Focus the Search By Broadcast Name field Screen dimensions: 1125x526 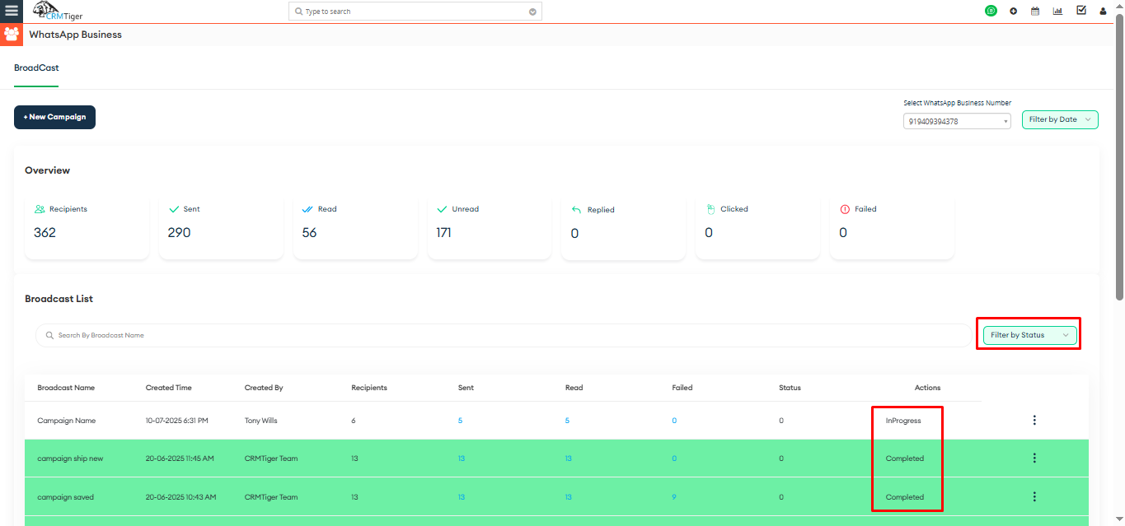click(503, 336)
